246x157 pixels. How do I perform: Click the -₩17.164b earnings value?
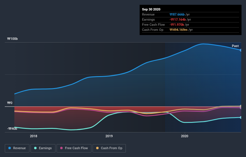tap(178, 19)
